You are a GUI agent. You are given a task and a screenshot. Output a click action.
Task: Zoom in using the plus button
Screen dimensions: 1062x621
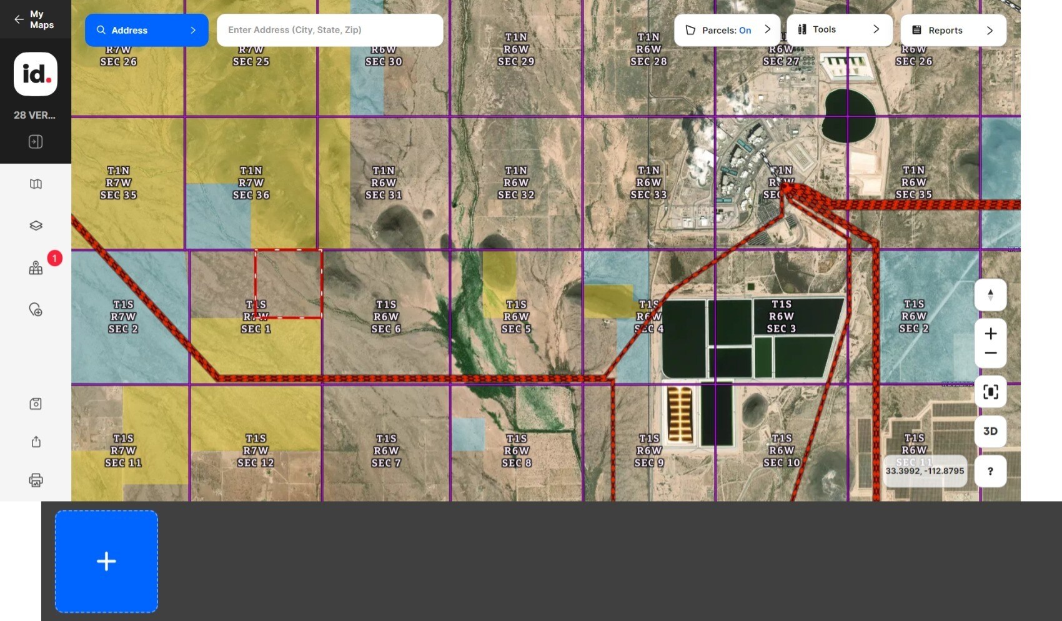click(x=990, y=333)
